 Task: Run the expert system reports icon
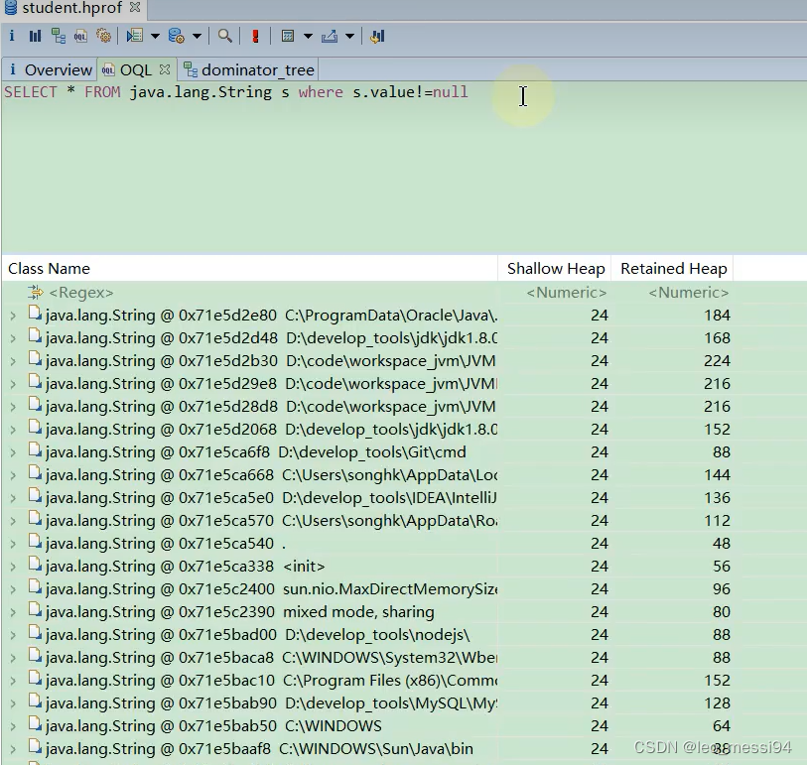point(135,36)
